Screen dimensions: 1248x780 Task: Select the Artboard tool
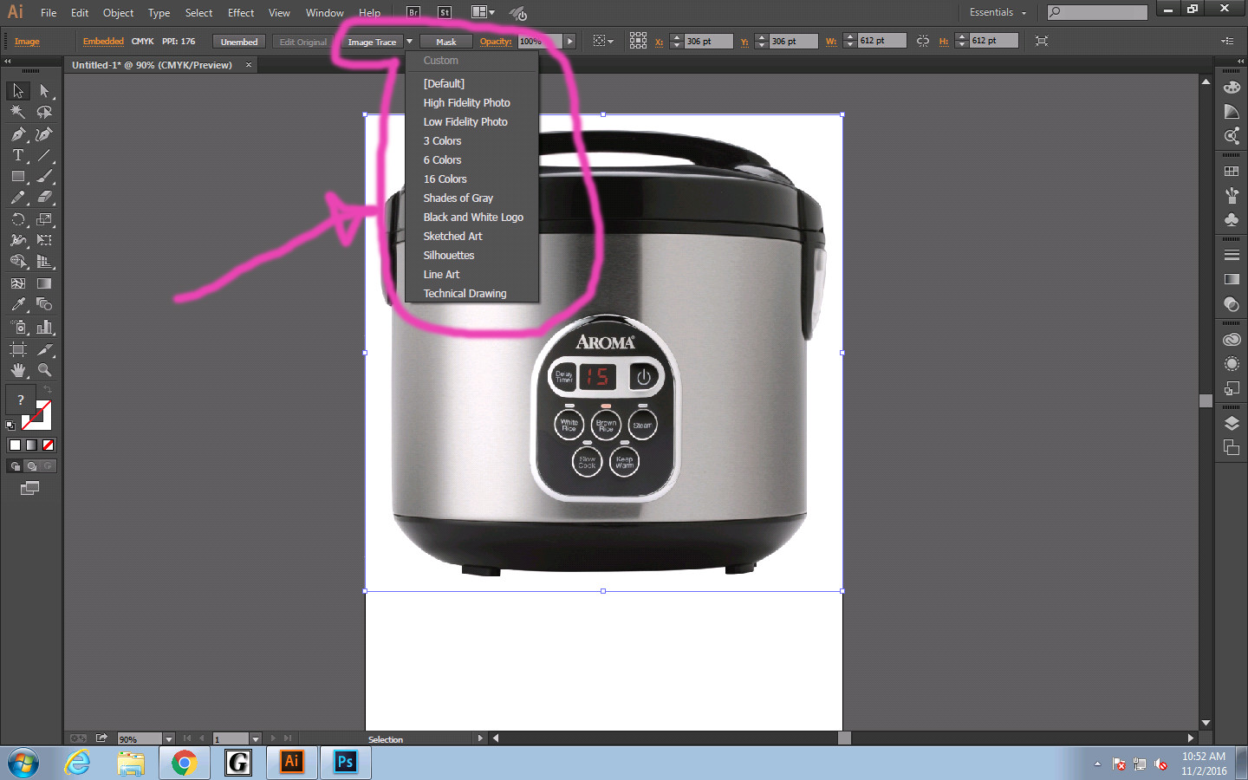click(18, 349)
